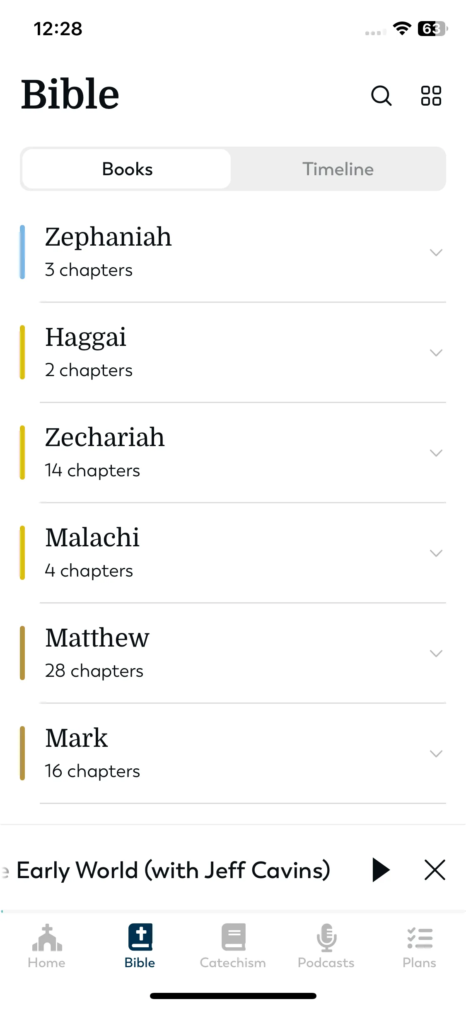The image size is (466, 1009).
Task: Tap the Bible book icon
Action: pyautogui.click(x=140, y=937)
